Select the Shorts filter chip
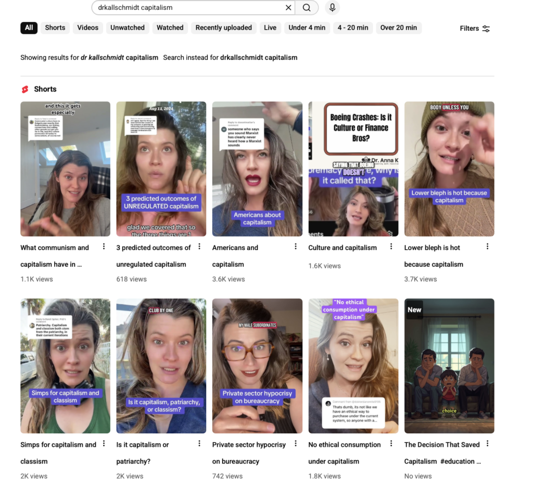The height and width of the screenshot is (491, 533). point(55,28)
